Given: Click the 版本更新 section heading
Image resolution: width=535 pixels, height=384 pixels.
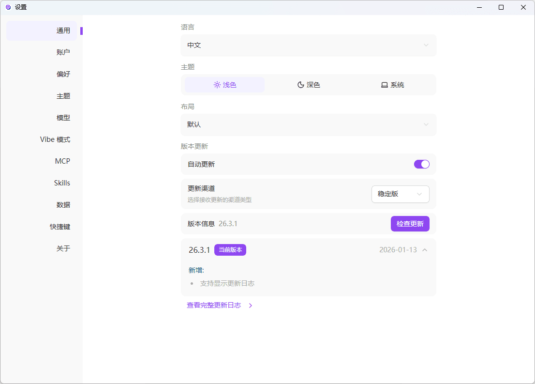Looking at the screenshot, I should [x=194, y=147].
